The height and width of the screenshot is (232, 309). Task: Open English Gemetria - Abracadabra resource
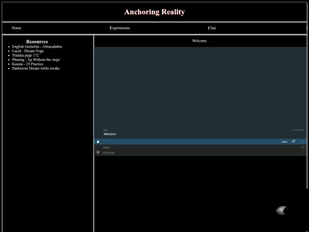pyautogui.click(x=37, y=46)
